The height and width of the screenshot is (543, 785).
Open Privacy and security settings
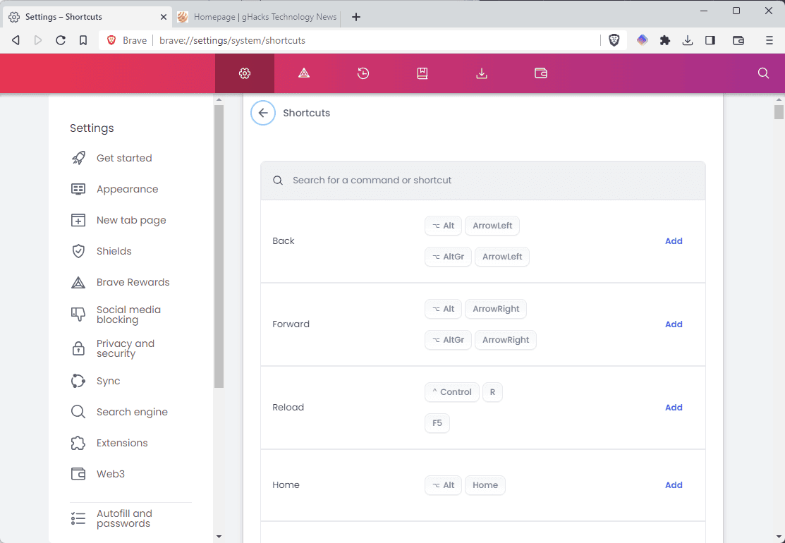tap(125, 348)
